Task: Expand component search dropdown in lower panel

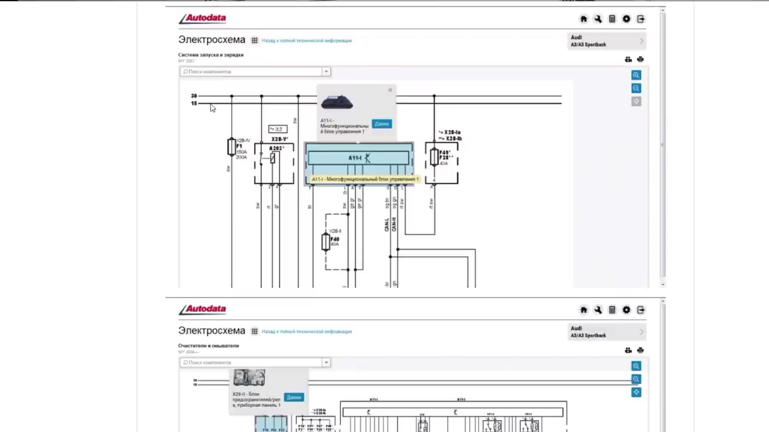Action: pyautogui.click(x=326, y=362)
